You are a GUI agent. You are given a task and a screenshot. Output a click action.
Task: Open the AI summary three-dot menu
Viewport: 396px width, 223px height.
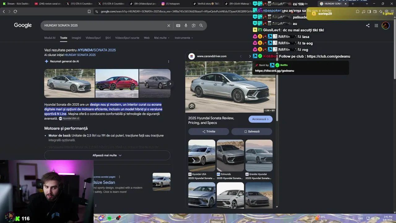(x=169, y=61)
